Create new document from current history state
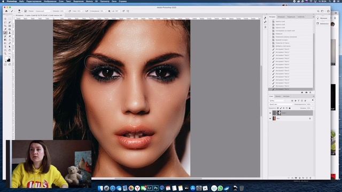 302,92
